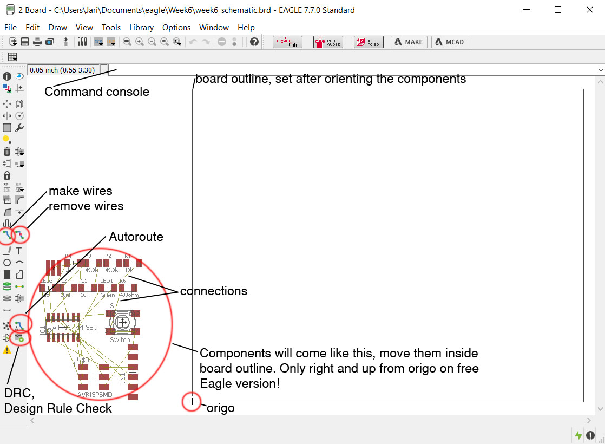The image size is (605, 444).
Task: Select the Group selection tool
Action: point(7,128)
